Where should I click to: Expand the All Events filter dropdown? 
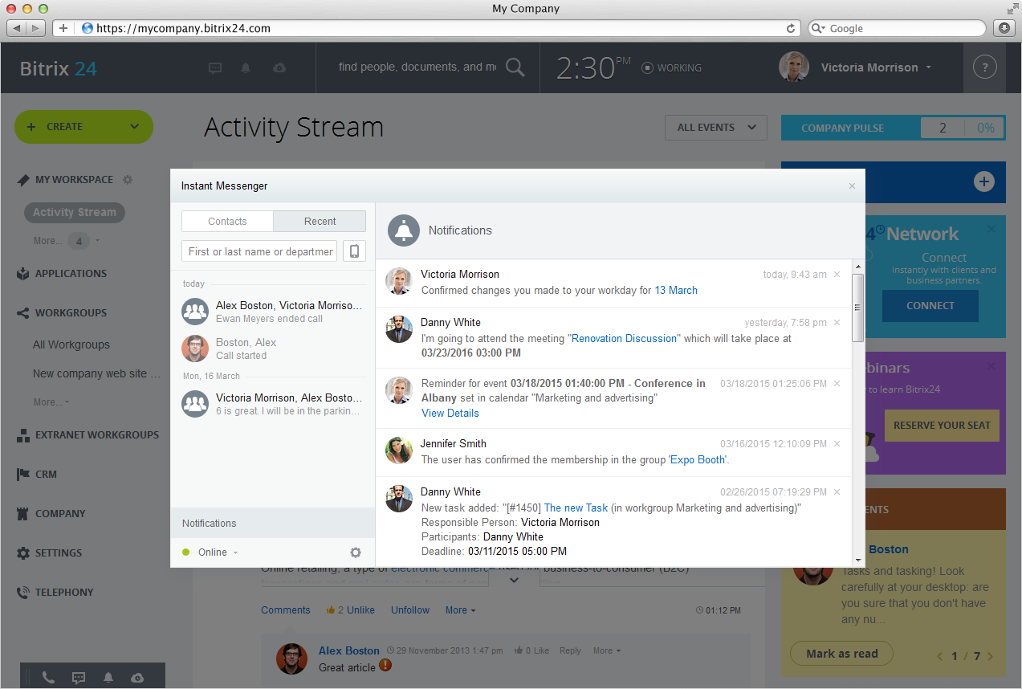(x=715, y=128)
